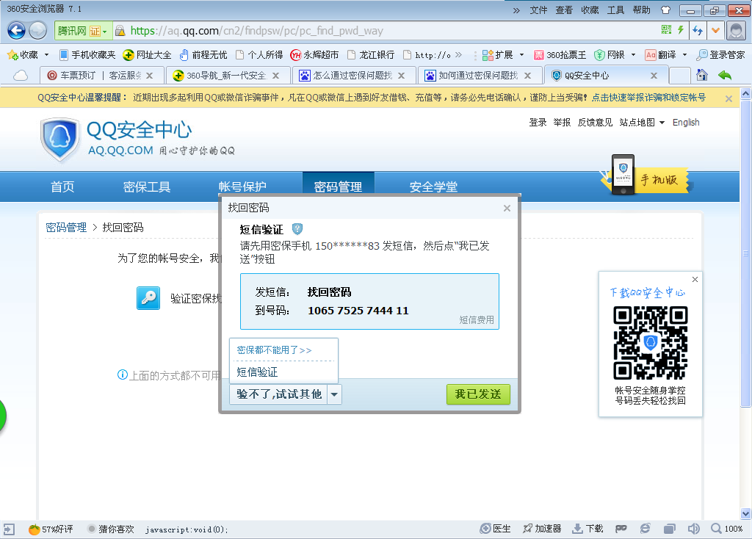Click the arrow beside 验不了,试试其他
Image resolution: width=752 pixels, height=539 pixels.
(x=334, y=394)
